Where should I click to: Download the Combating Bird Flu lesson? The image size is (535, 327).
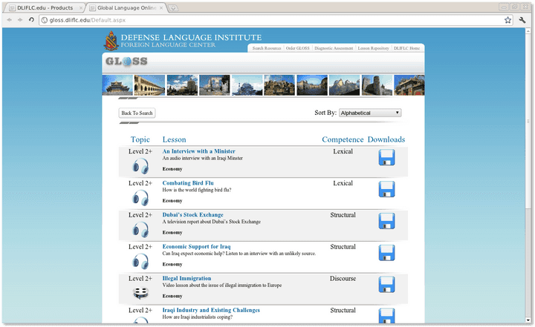point(386,189)
